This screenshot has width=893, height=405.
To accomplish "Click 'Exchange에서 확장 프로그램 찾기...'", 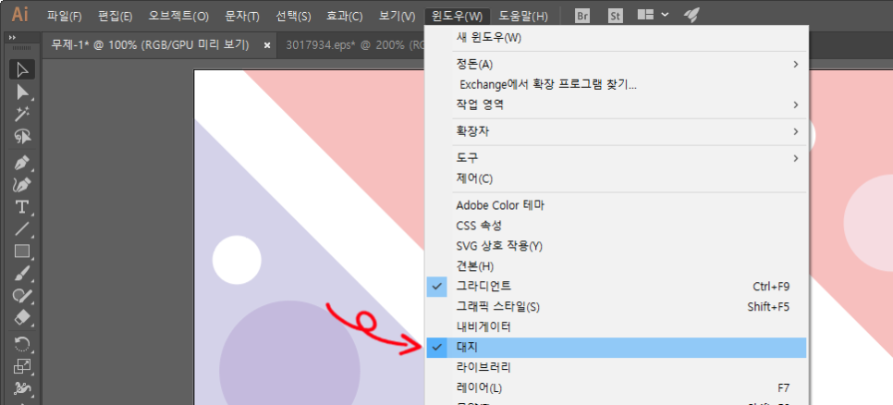I will tap(548, 85).
